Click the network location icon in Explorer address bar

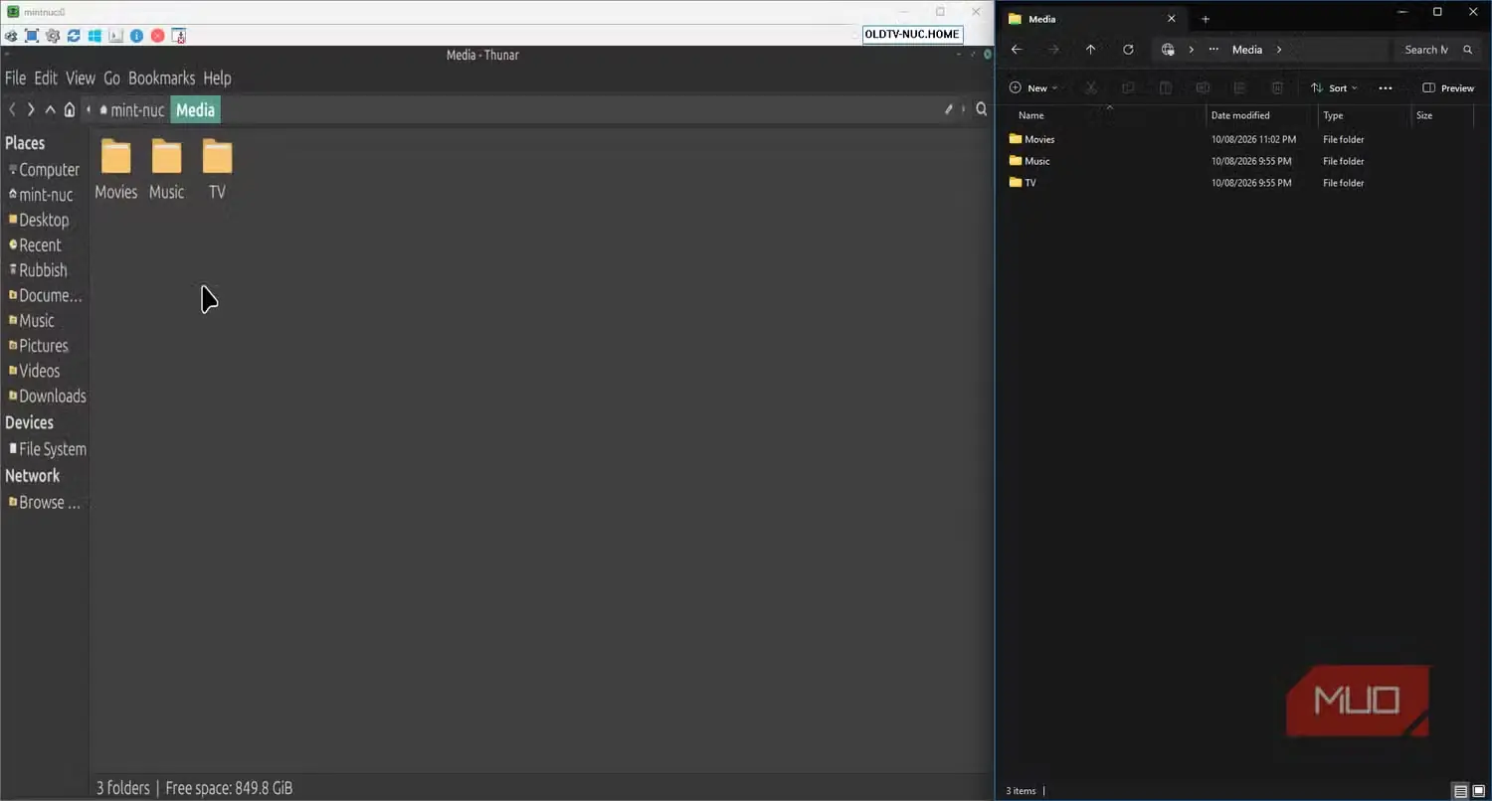(x=1168, y=50)
